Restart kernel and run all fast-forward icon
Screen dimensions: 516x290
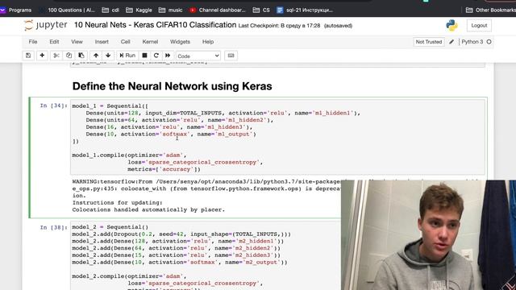click(168, 56)
